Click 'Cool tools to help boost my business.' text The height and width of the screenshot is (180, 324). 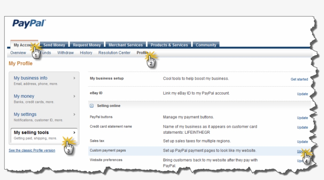[x=196, y=79]
